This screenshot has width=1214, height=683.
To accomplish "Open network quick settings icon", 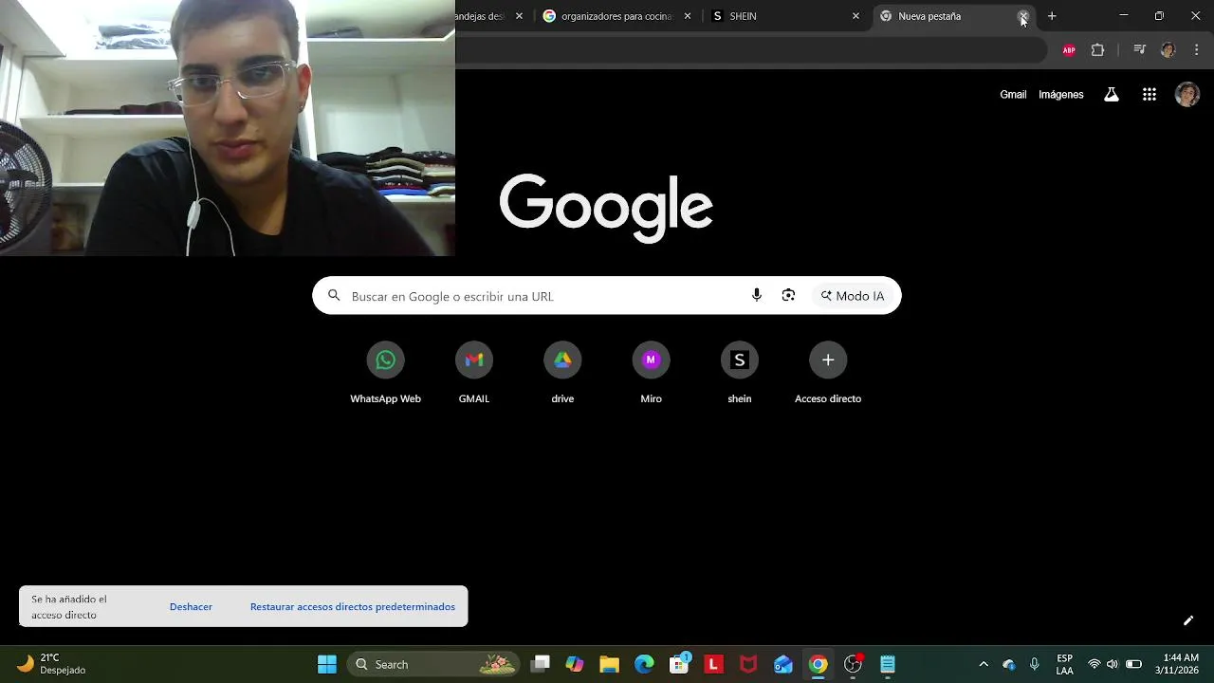I will click(x=1094, y=664).
